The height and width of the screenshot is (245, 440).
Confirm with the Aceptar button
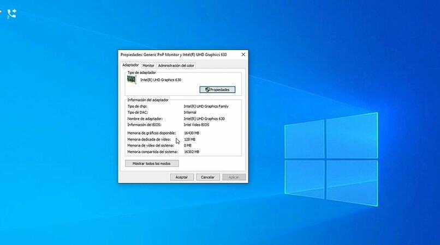coord(182,177)
